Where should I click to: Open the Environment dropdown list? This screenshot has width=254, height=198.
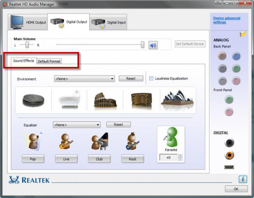point(84,79)
